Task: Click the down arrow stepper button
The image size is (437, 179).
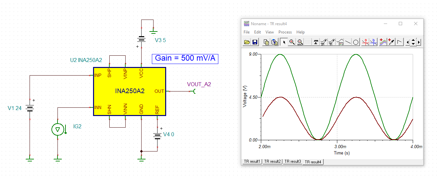Action: (413, 44)
